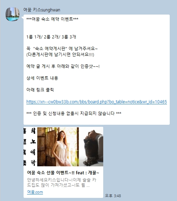Open the woman in white dress preview image

tap(58, 147)
